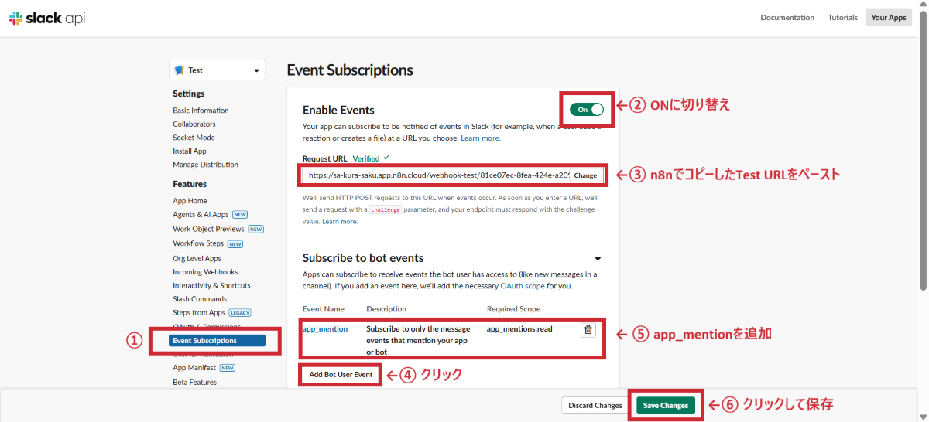This screenshot has height=422, width=929.
Task: Click Change button beside the Request URL
Action: click(x=585, y=175)
